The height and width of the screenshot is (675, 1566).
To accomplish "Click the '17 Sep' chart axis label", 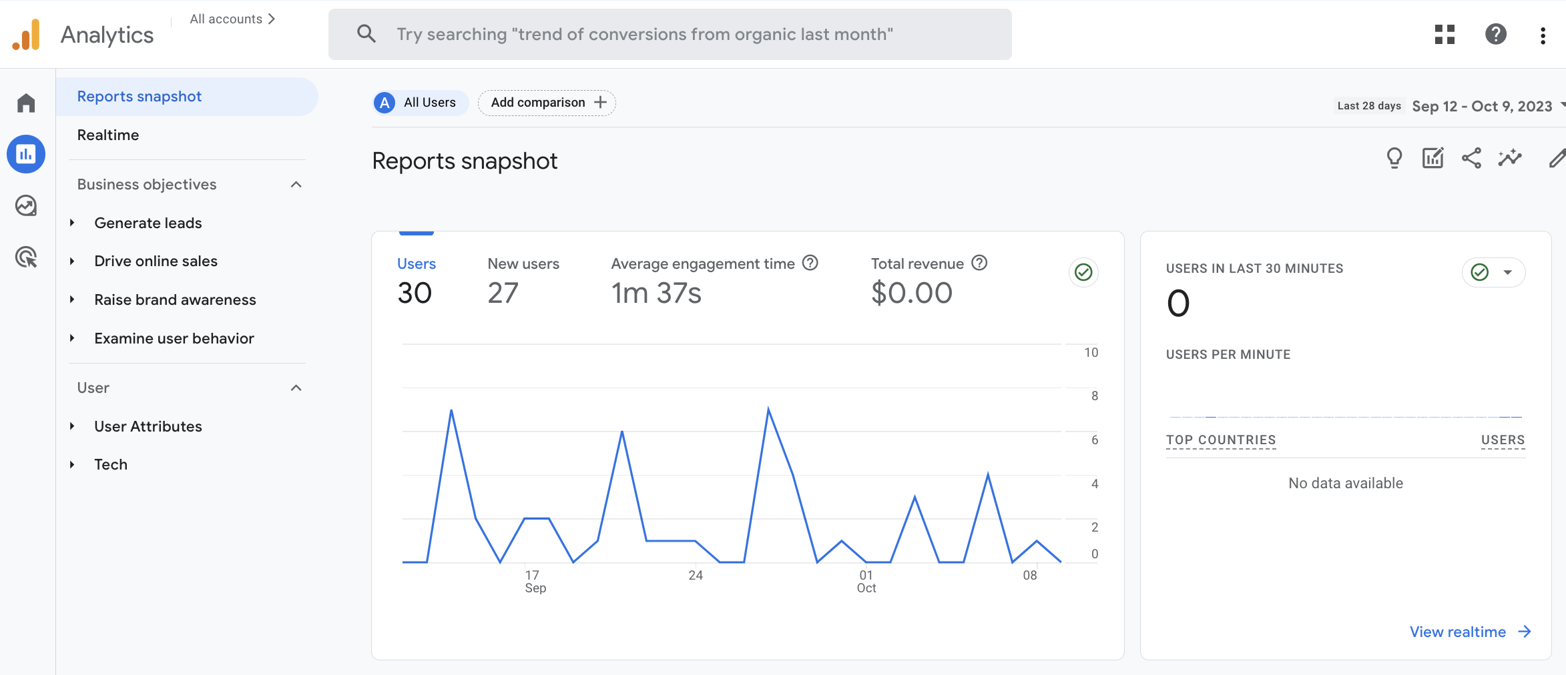I will [x=535, y=581].
